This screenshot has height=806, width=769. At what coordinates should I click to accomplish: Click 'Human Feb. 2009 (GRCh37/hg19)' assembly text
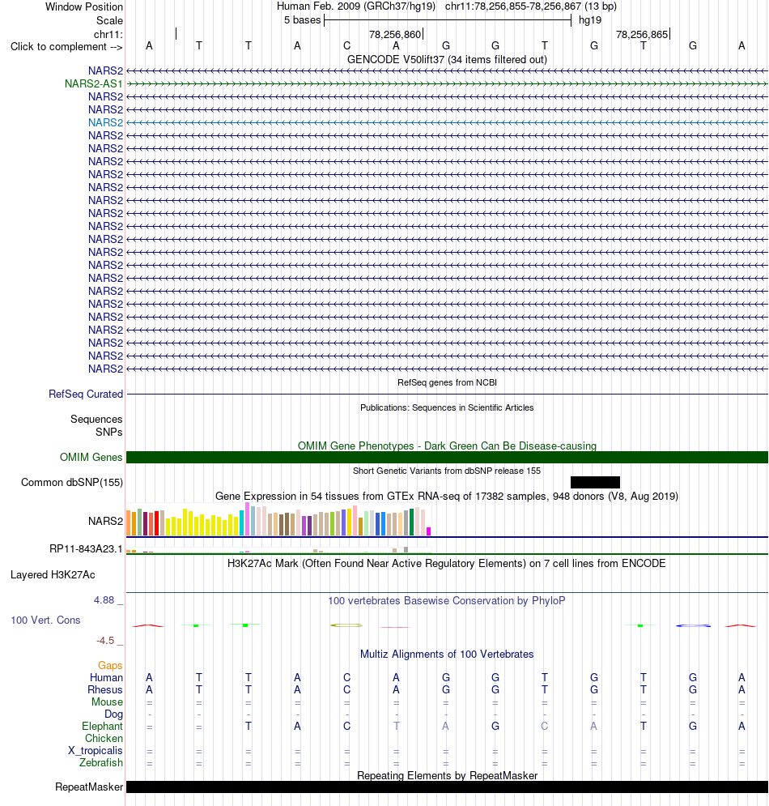[x=356, y=6]
